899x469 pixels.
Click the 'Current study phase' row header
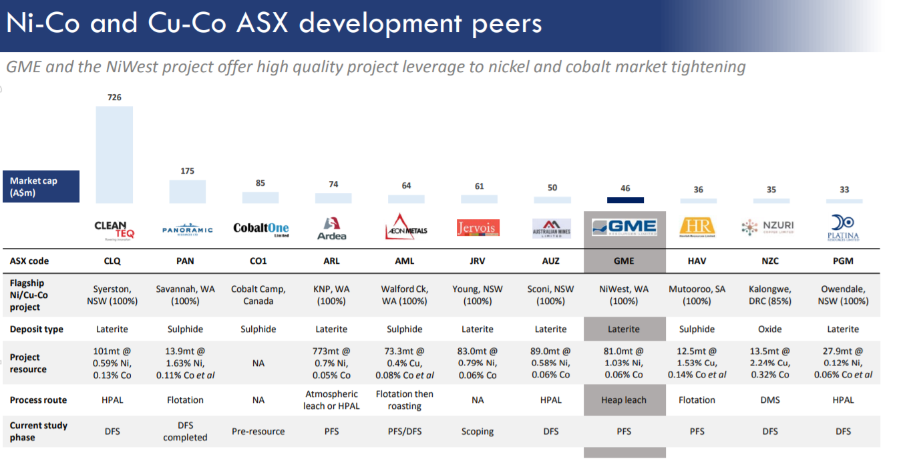point(39,432)
